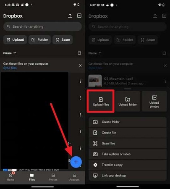
Task: Tap the monitor icon beside Link your desktop
Action: [x=95, y=176]
